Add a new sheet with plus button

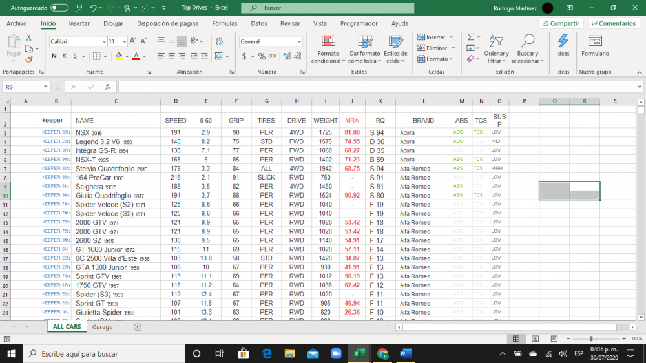pyautogui.click(x=138, y=327)
